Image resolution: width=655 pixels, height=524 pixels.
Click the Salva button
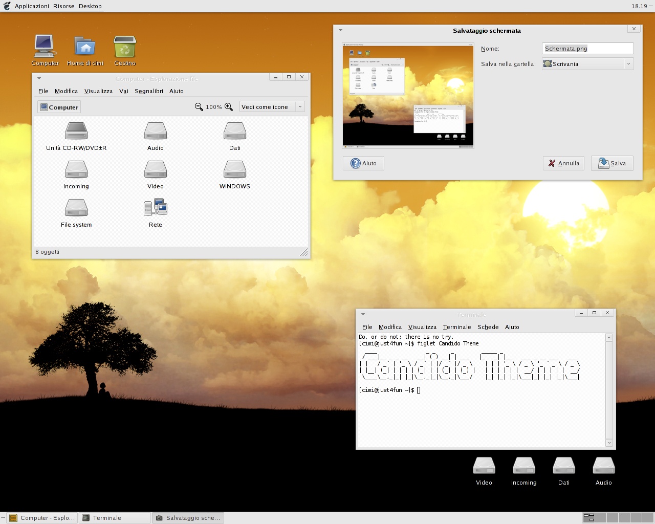pyautogui.click(x=612, y=163)
